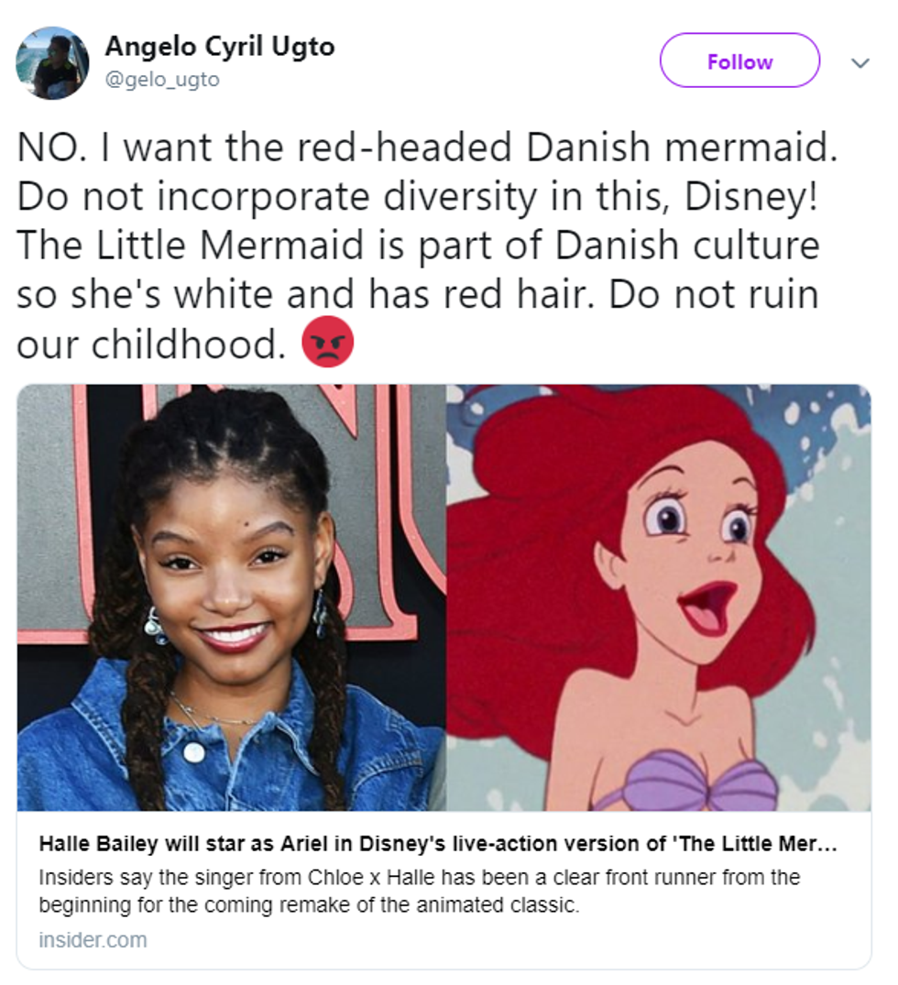
Task: Open tweet options chevron menu
Action: tap(860, 63)
